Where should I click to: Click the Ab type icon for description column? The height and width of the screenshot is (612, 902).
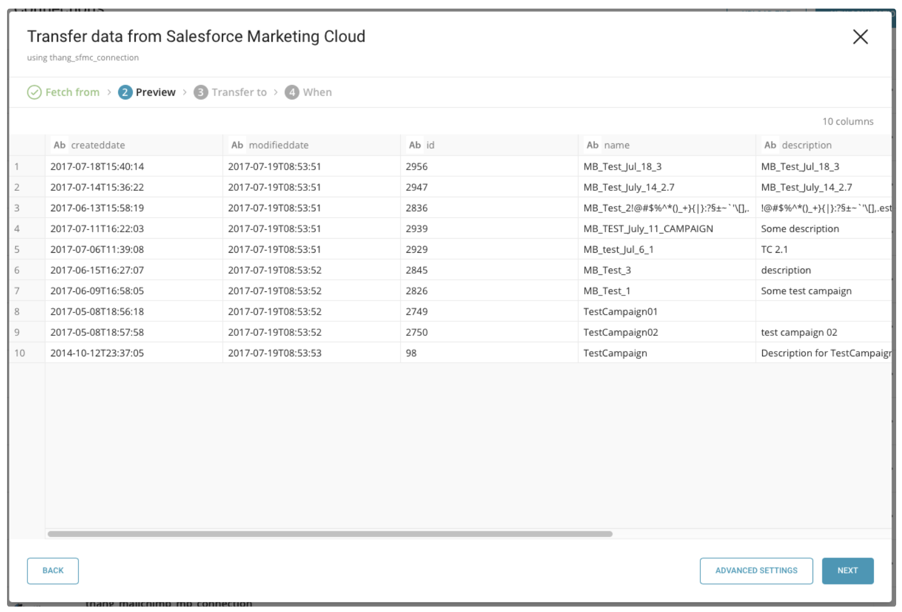(770, 145)
